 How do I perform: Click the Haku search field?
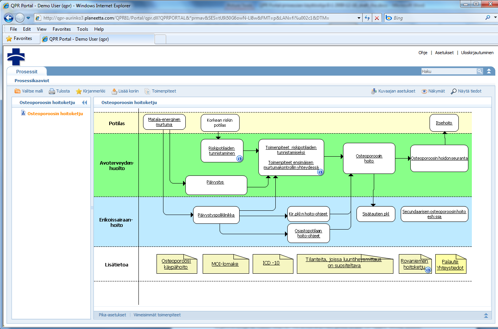[x=449, y=71]
